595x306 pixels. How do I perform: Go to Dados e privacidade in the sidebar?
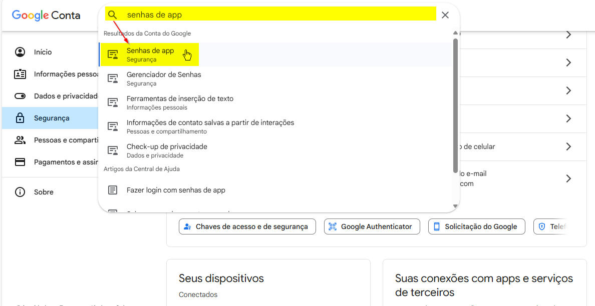tap(50, 96)
